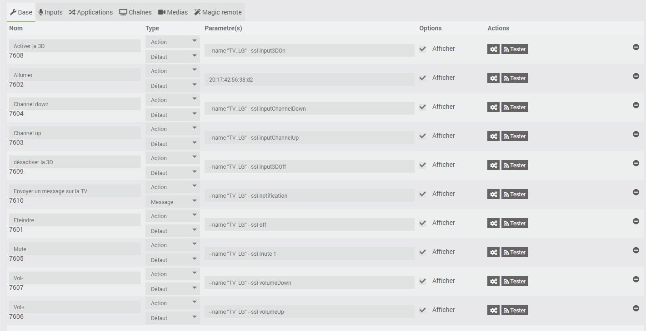646x331 pixels.
Task: Remove the Vol+ command via minus icon
Action: pyautogui.click(x=636, y=308)
